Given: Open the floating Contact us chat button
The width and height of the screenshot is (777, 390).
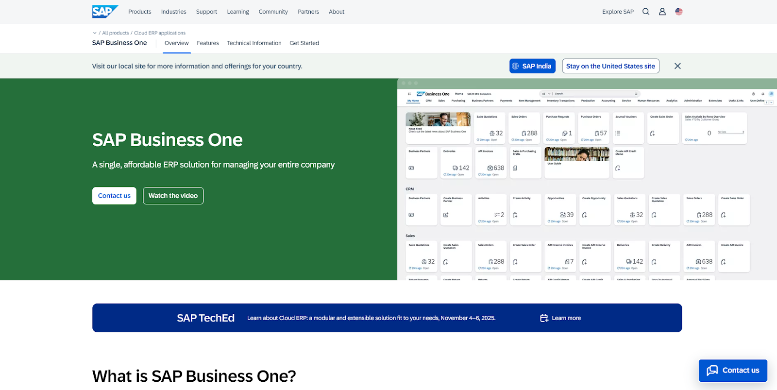Looking at the screenshot, I should tap(733, 371).
